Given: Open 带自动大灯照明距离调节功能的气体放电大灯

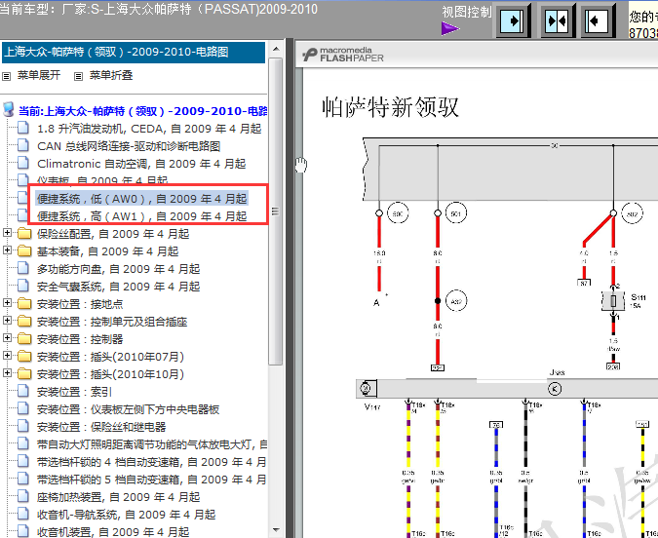Looking at the screenshot, I should (152, 444).
